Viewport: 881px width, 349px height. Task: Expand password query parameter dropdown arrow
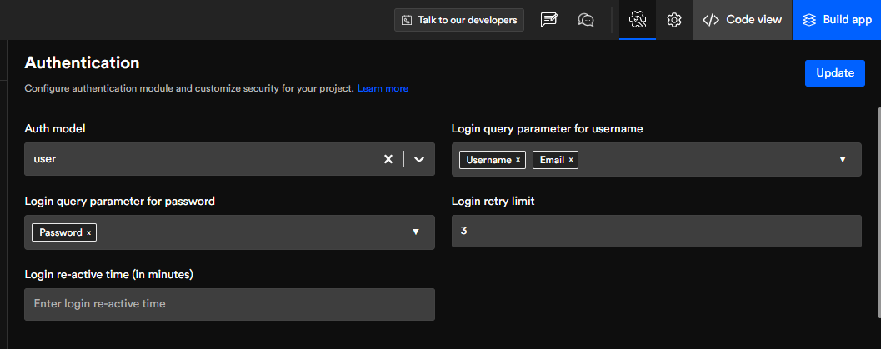click(x=416, y=232)
